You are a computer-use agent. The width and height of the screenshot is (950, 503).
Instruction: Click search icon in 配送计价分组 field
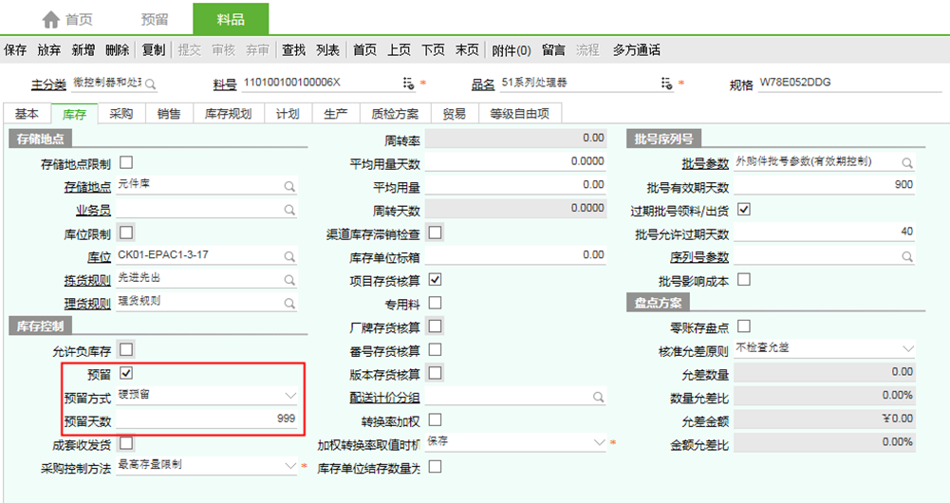(x=599, y=397)
